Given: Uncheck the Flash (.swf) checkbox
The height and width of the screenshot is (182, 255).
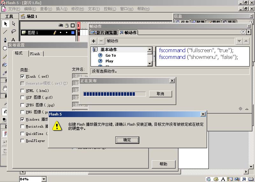Looking at the screenshot, I should click(22, 76).
